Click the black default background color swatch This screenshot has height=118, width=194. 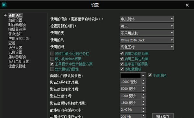point(131,76)
